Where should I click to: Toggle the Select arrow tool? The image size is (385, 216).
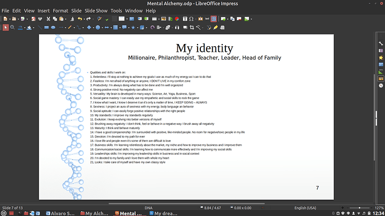pos(6,28)
